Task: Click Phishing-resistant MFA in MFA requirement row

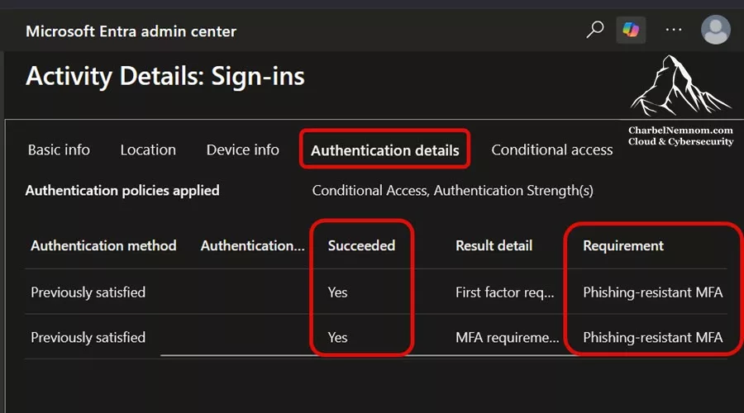Action: point(653,337)
